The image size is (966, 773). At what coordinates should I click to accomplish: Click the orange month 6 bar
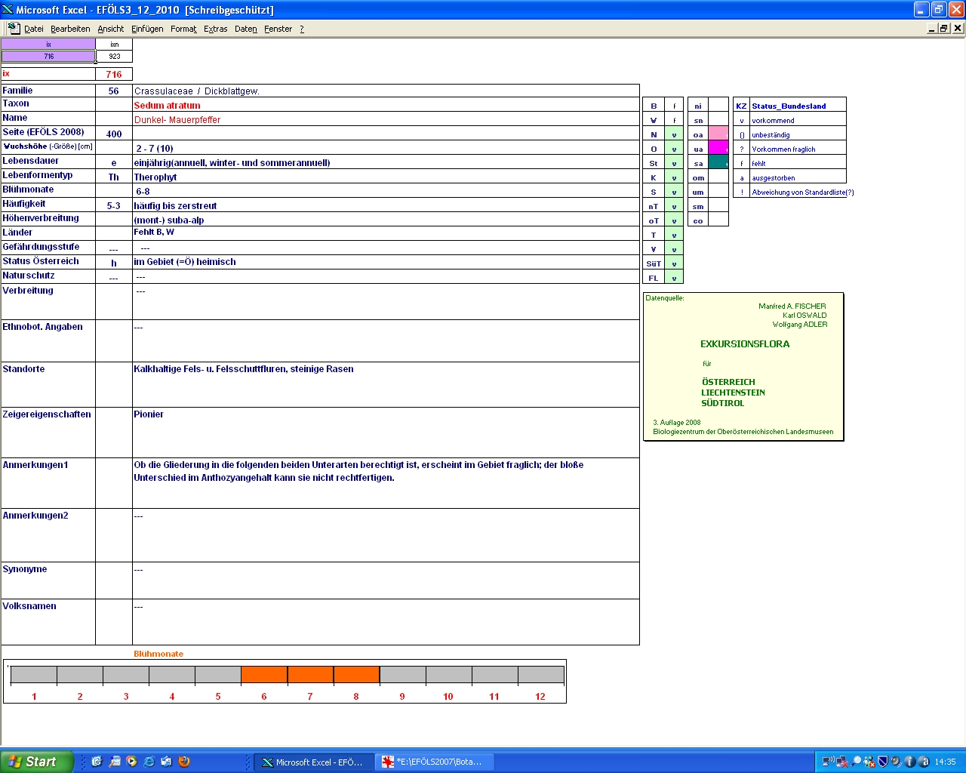tap(264, 675)
